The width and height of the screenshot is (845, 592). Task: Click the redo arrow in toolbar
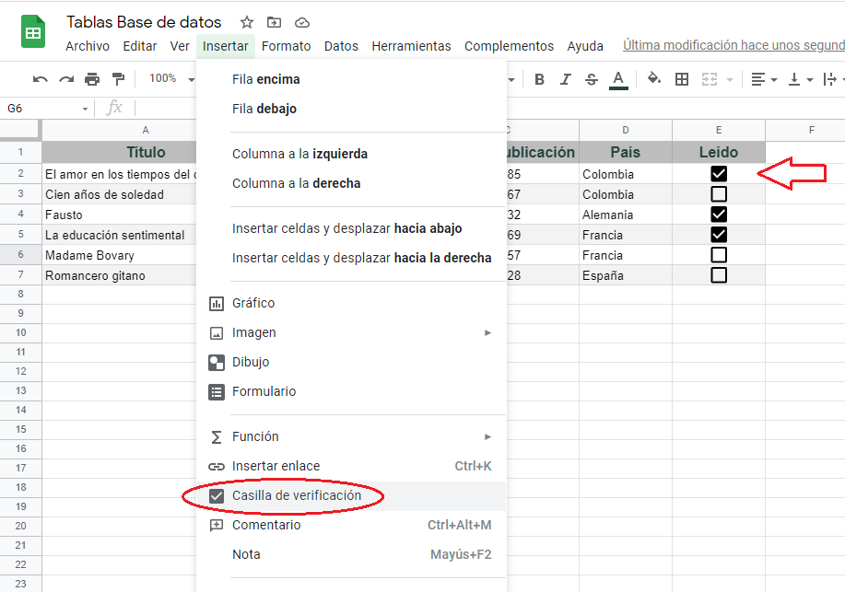coord(66,79)
